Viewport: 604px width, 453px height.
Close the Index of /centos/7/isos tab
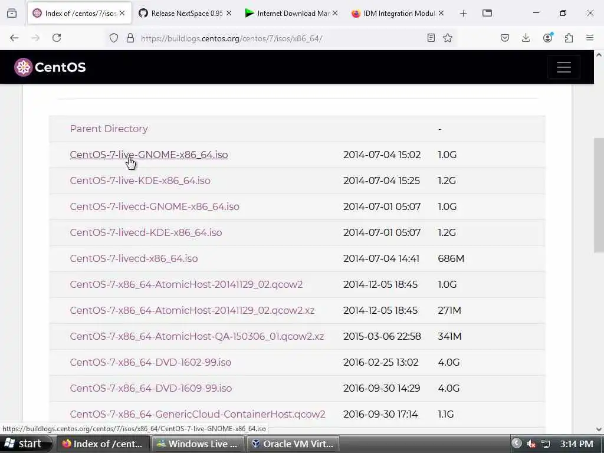(122, 14)
